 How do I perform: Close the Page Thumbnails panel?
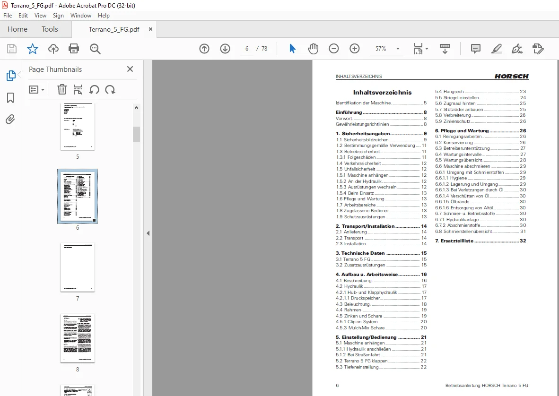[x=130, y=69]
